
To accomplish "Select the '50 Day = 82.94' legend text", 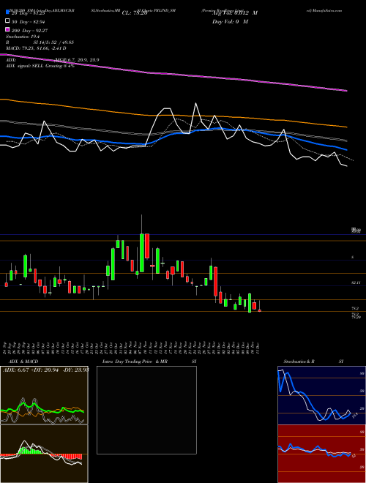I will pyautogui.click(x=29, y=22).
